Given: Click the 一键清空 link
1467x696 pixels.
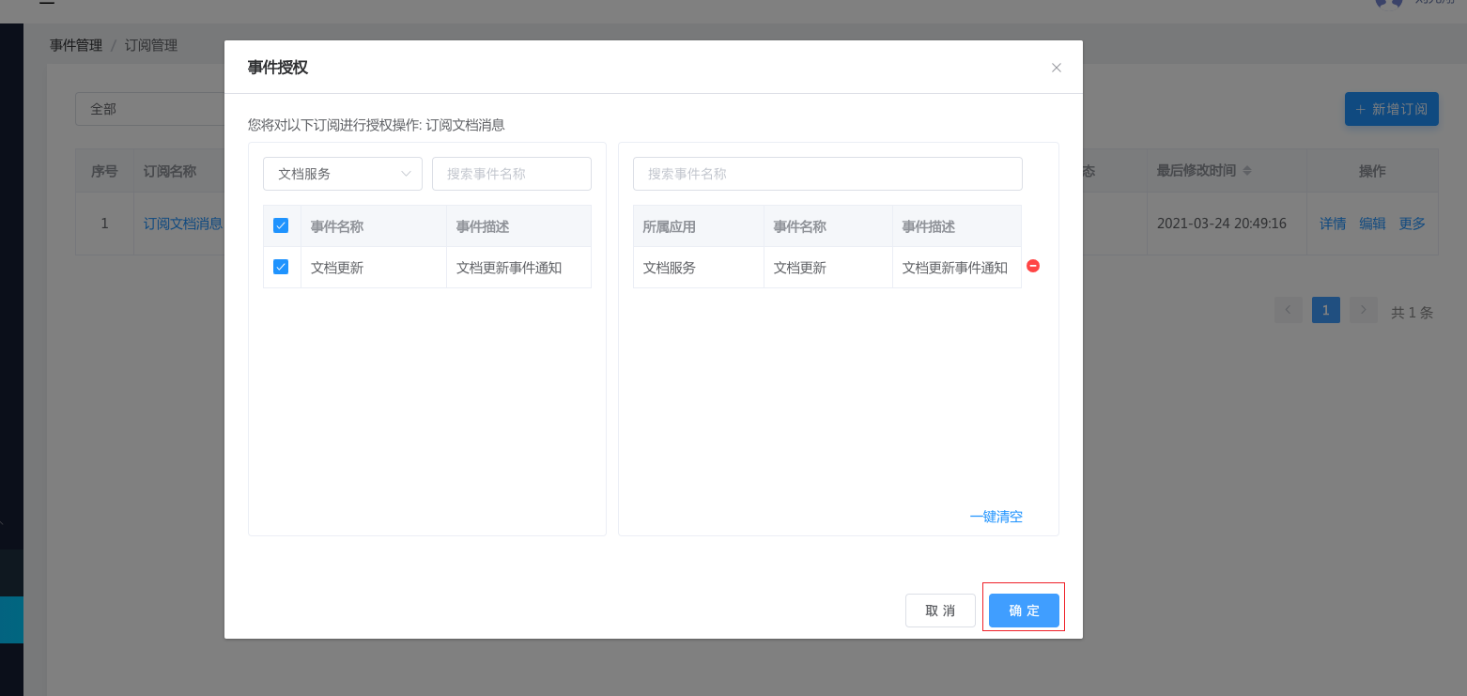Looking at the screenshot, I should (x=996, y=517).
